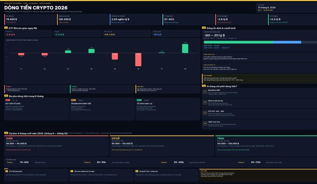Click the 70–80k roadmap value
Screen dimensions: 317x184
point(24,162)
